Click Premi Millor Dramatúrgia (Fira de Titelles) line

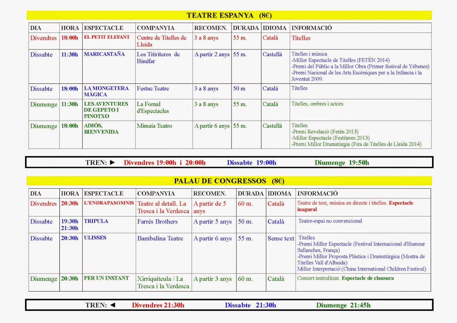[356, 144]
